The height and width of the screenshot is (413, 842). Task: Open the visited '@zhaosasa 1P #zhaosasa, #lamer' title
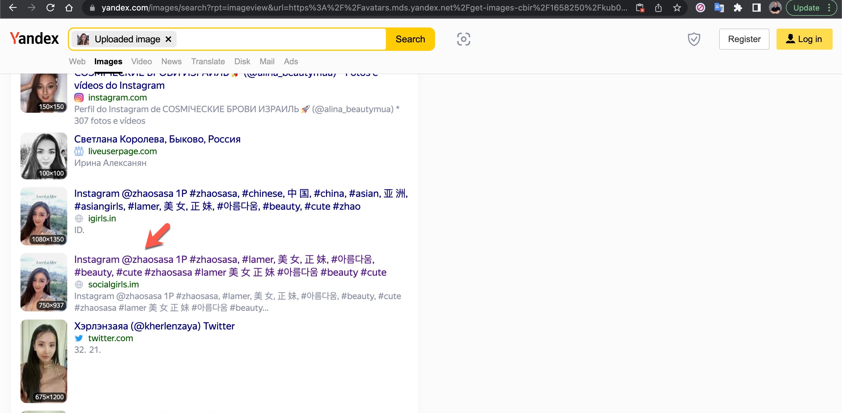pos(230,266)
